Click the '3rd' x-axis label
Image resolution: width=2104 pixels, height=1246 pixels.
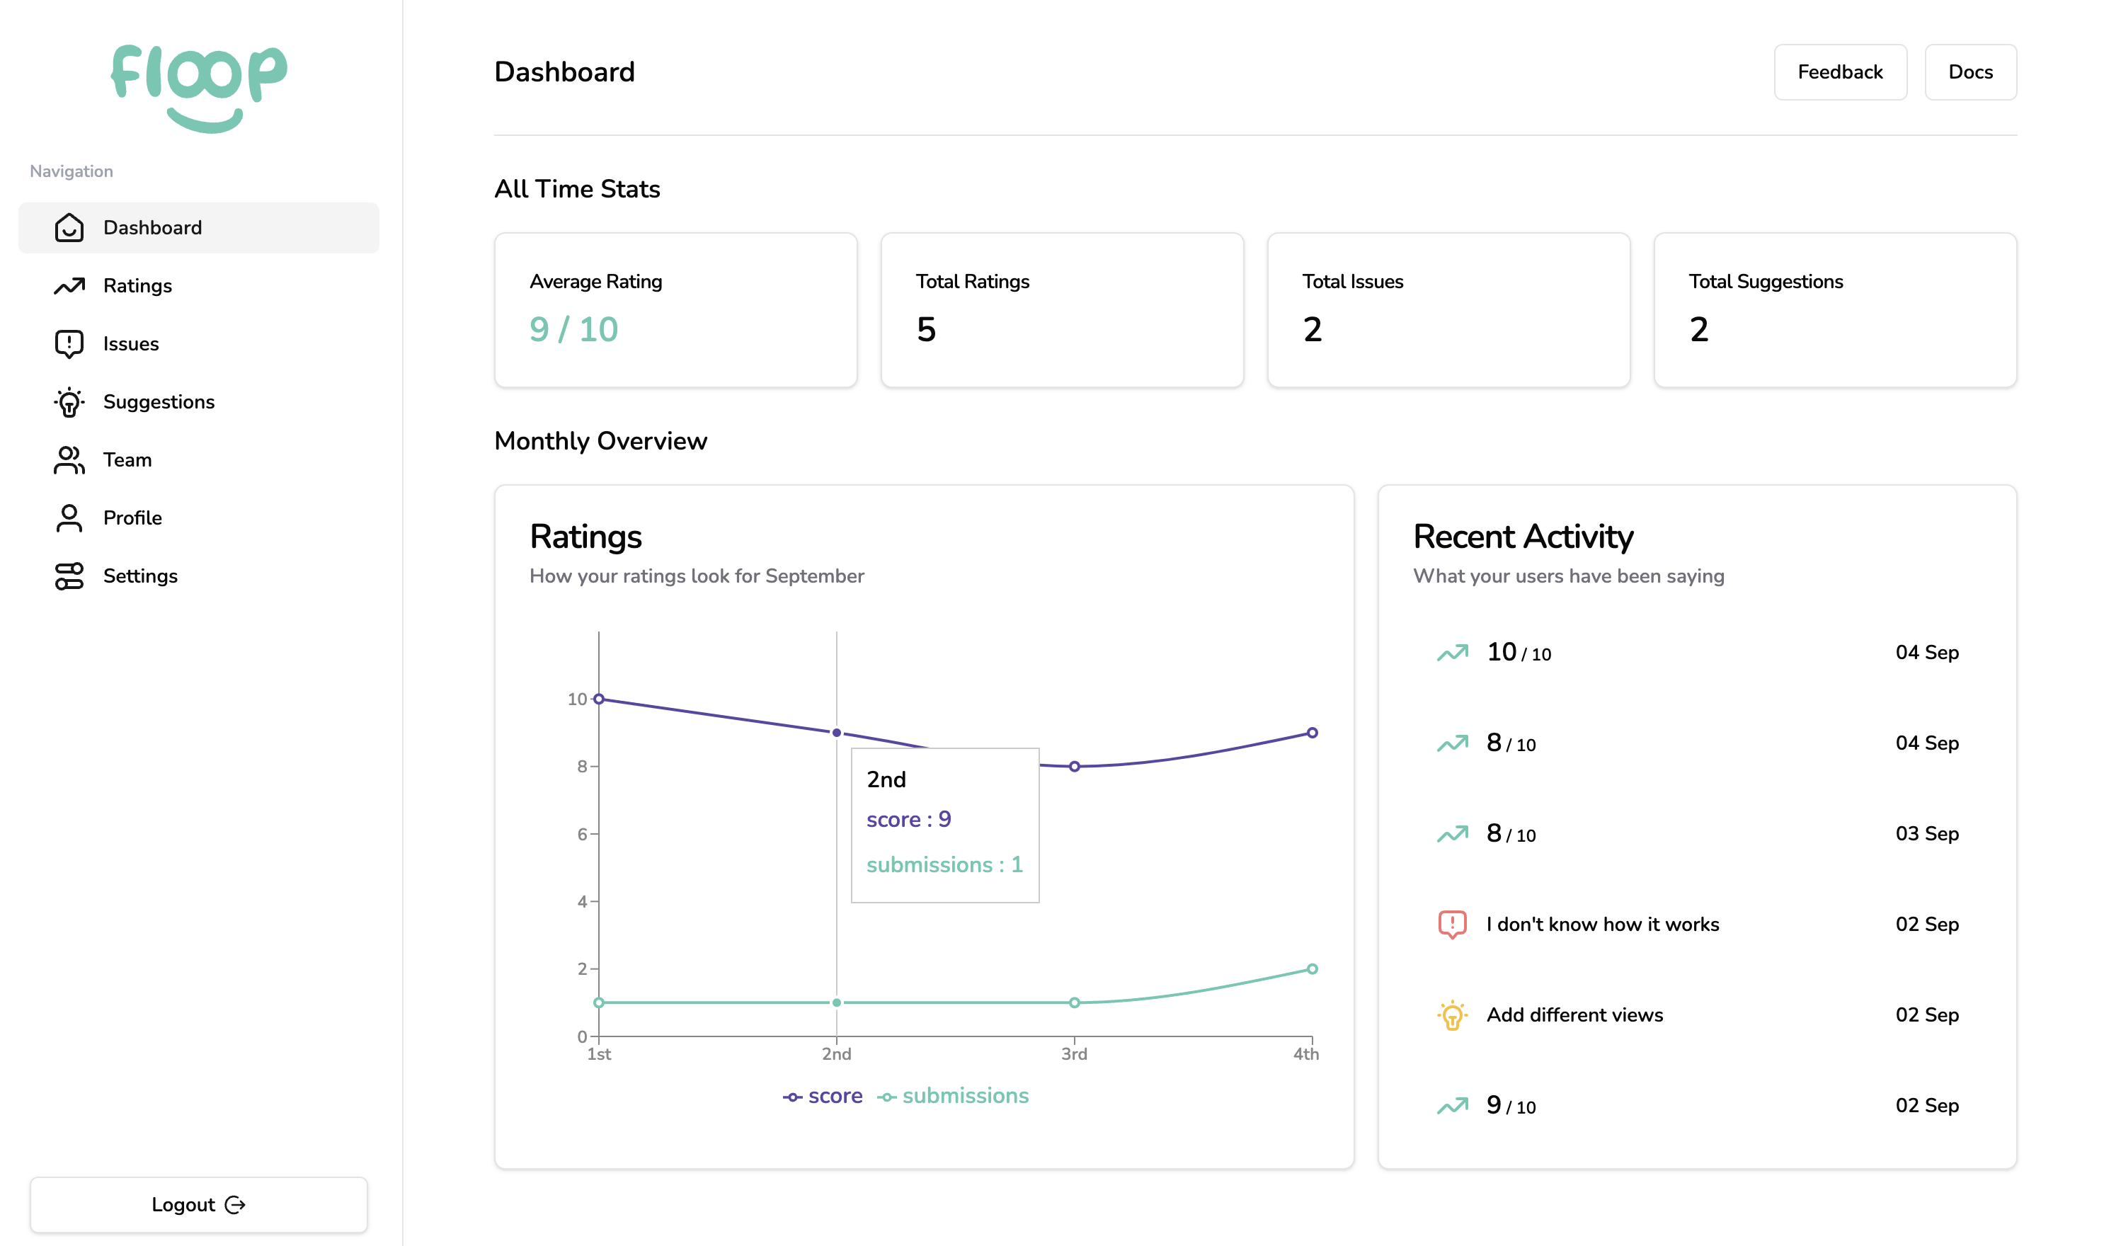1075,1055
